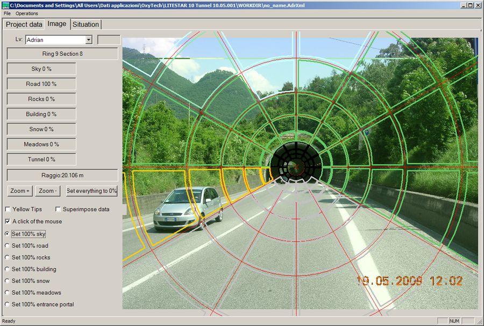
Task: Open the File menu
Action: pyautogui.click(x=8, y=13)
